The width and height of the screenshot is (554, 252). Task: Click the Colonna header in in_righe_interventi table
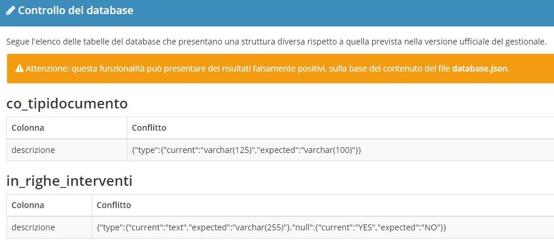(x=28, y=205)
